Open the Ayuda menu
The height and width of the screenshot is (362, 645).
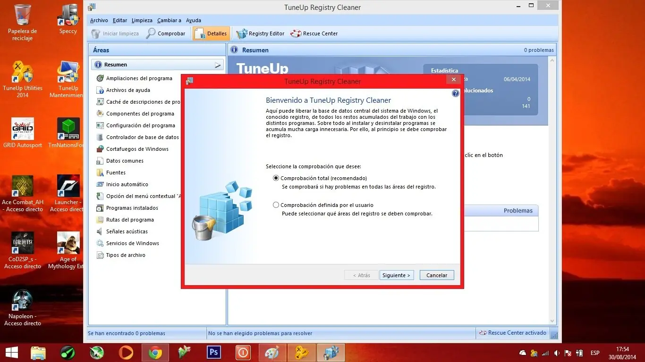(194, 20)
